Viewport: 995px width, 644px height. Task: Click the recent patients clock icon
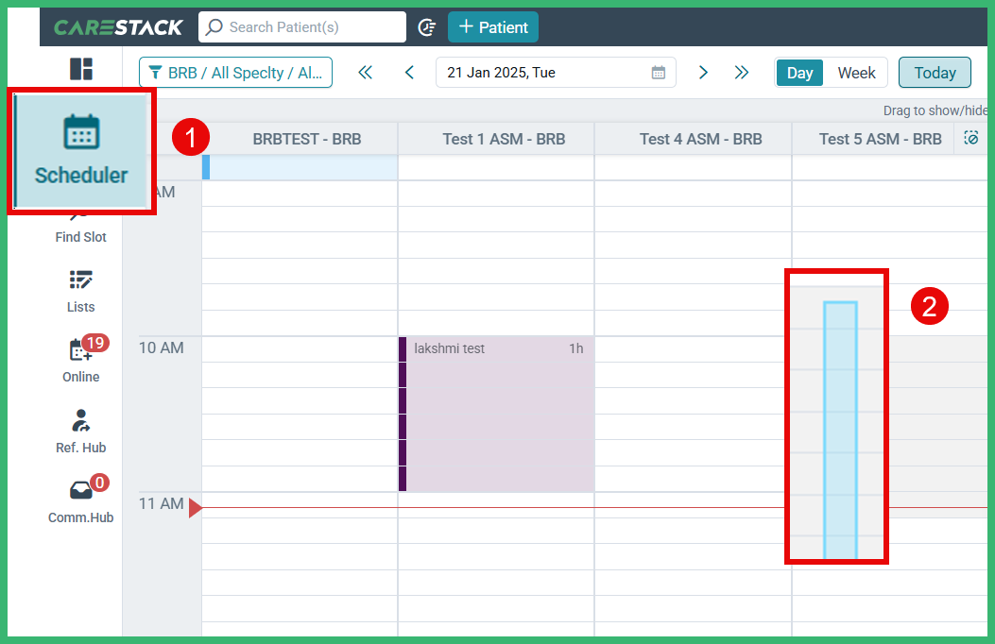[426, 26]
